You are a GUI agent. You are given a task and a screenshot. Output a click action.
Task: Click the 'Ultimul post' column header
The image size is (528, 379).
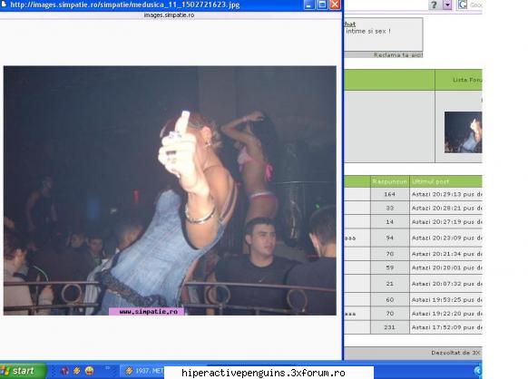(430, 181)
